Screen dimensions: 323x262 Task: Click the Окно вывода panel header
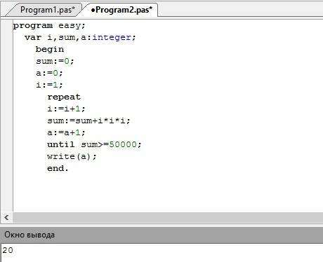click(161, 235)
